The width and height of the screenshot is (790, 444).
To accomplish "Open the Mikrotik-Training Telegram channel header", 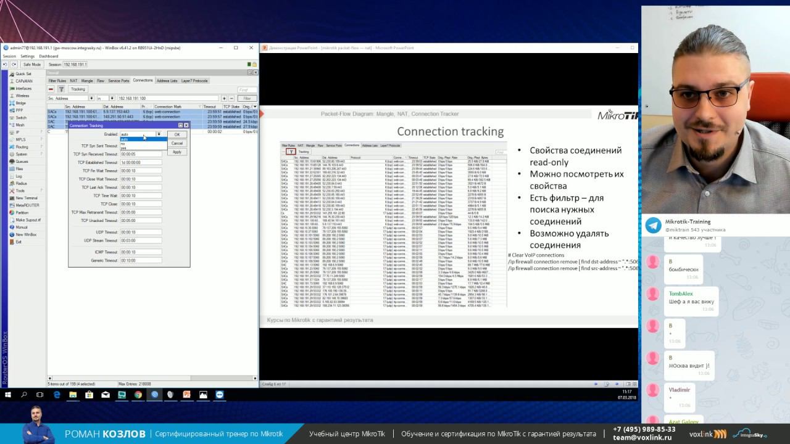I will pyautogui.click(x=715, y=225).
